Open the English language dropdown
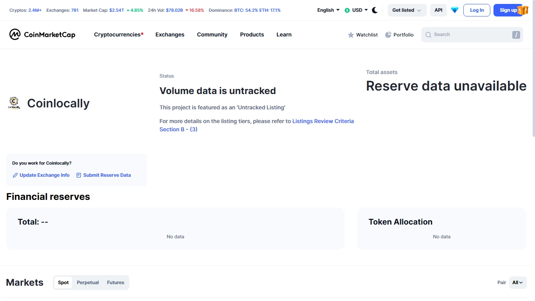This screenshot has height=301, width=535. [x=329, y=10]
